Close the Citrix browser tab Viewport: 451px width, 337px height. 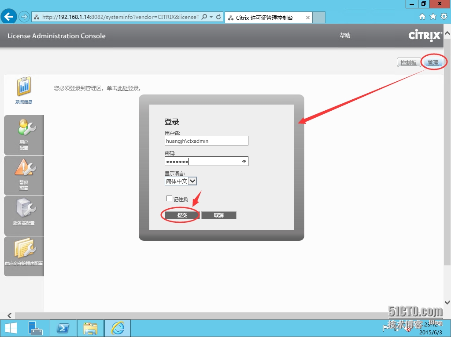pyautogui.click(x=307, y=18)
